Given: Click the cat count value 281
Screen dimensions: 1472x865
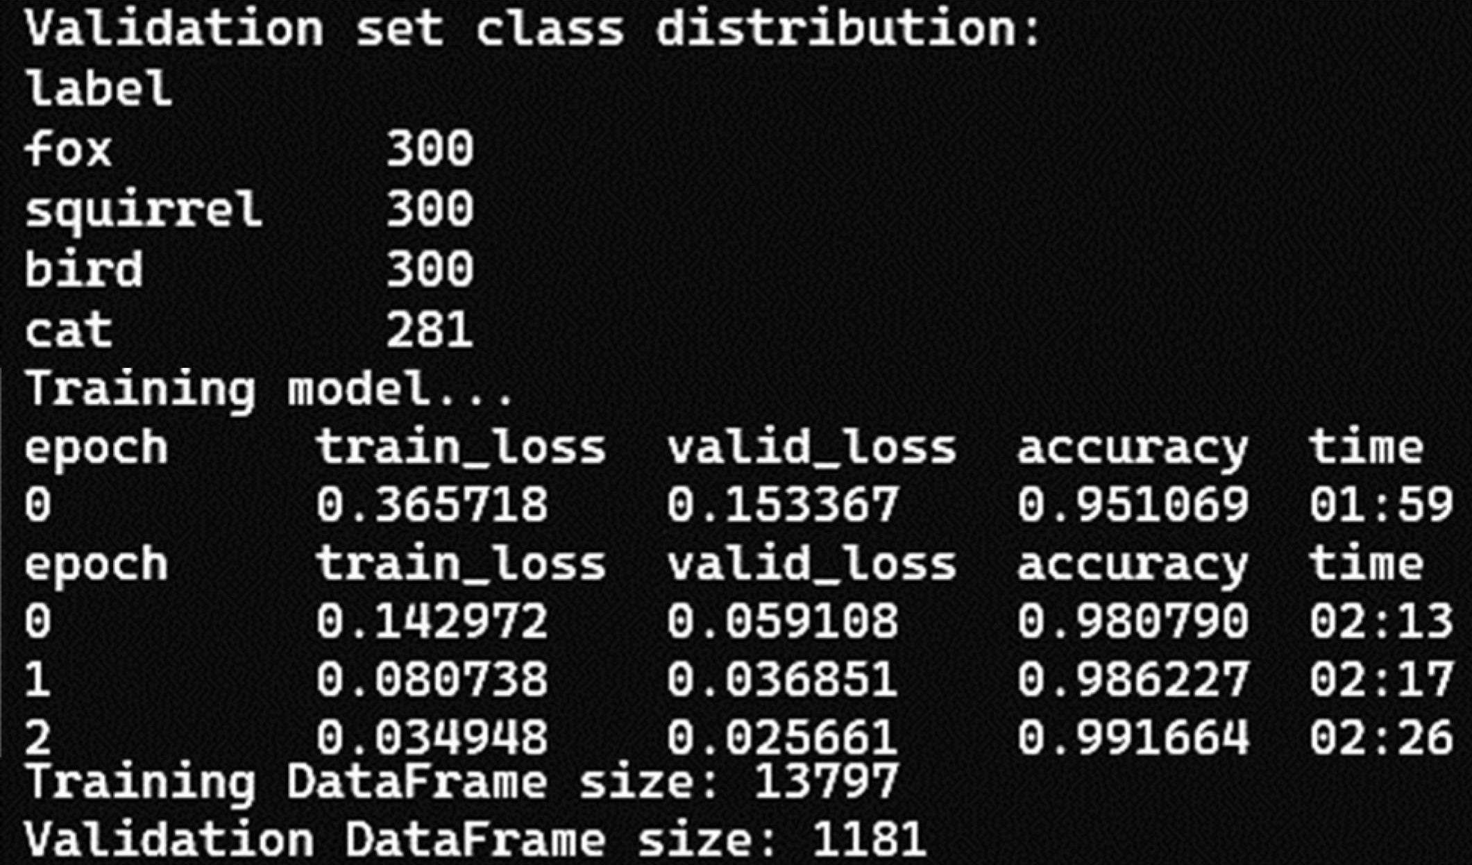Looking at the screenshot, I should (x=430, y=329).
